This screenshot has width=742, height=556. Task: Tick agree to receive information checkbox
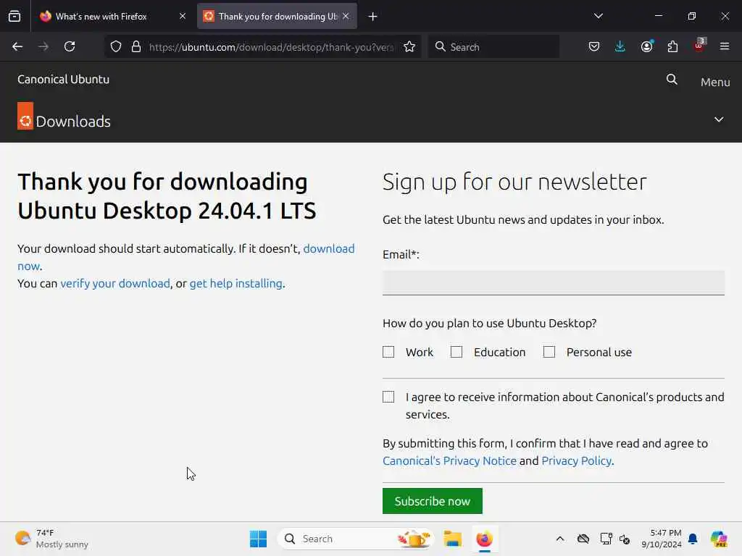(388, 397)
